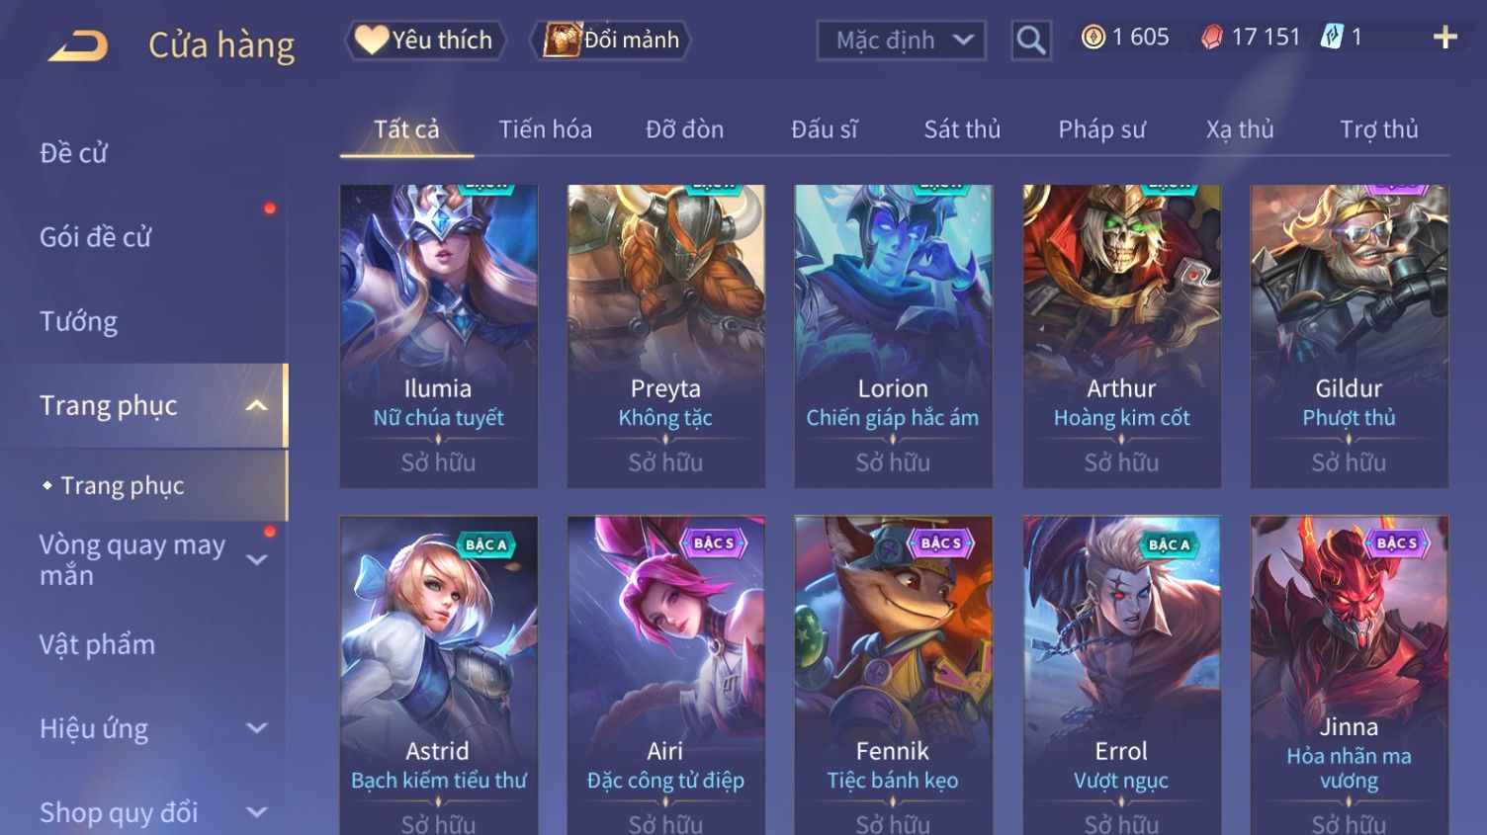The image size is (1487, 835).
Task: Open Gói đề cử in sidebar
Action: point(95,237)
